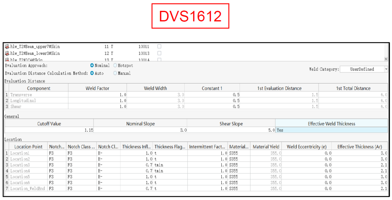Viewport: 392px width, 200px height.
Task: Click the Location Point column header
Action: 28,147
